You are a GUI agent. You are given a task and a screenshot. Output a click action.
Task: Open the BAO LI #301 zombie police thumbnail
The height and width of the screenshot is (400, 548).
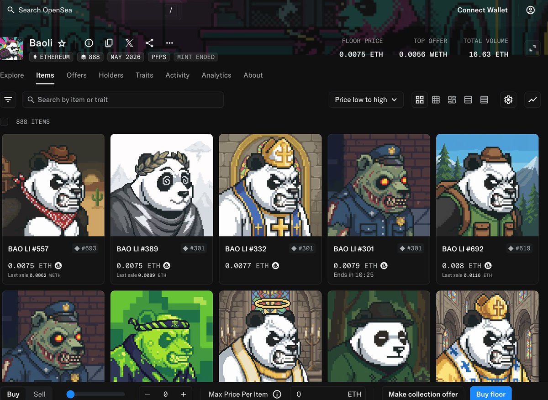[379, 185]
